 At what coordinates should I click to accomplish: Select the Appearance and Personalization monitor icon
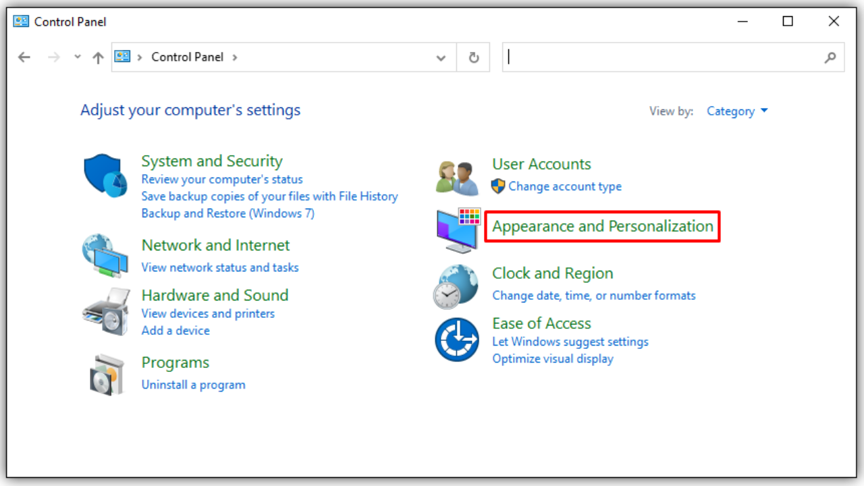[458, 230]
